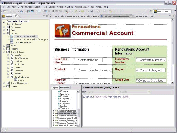Image resolution: width=177 pixels, height=133 pixels.
Task: Expand the Shared Resources node
Action: click(4, 83)
